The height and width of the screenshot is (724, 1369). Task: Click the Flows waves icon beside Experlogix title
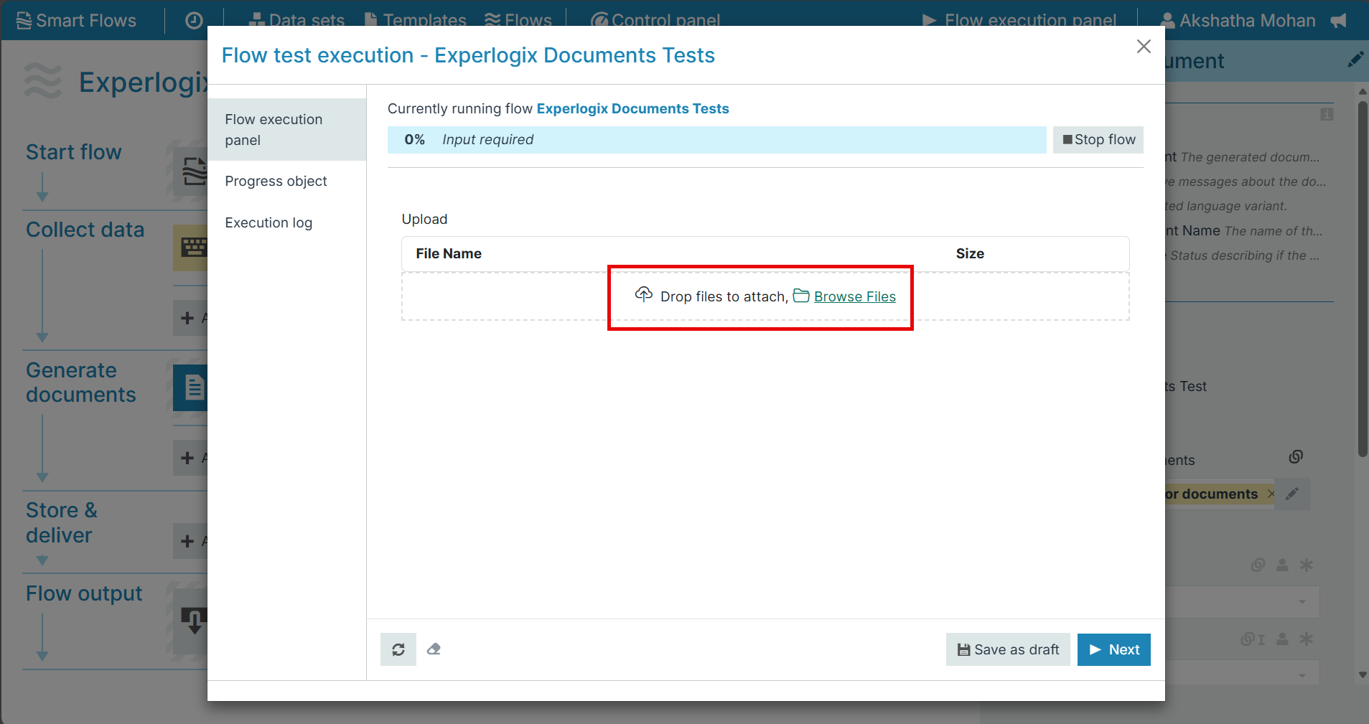pyautogui.click(x=43, y=80)
